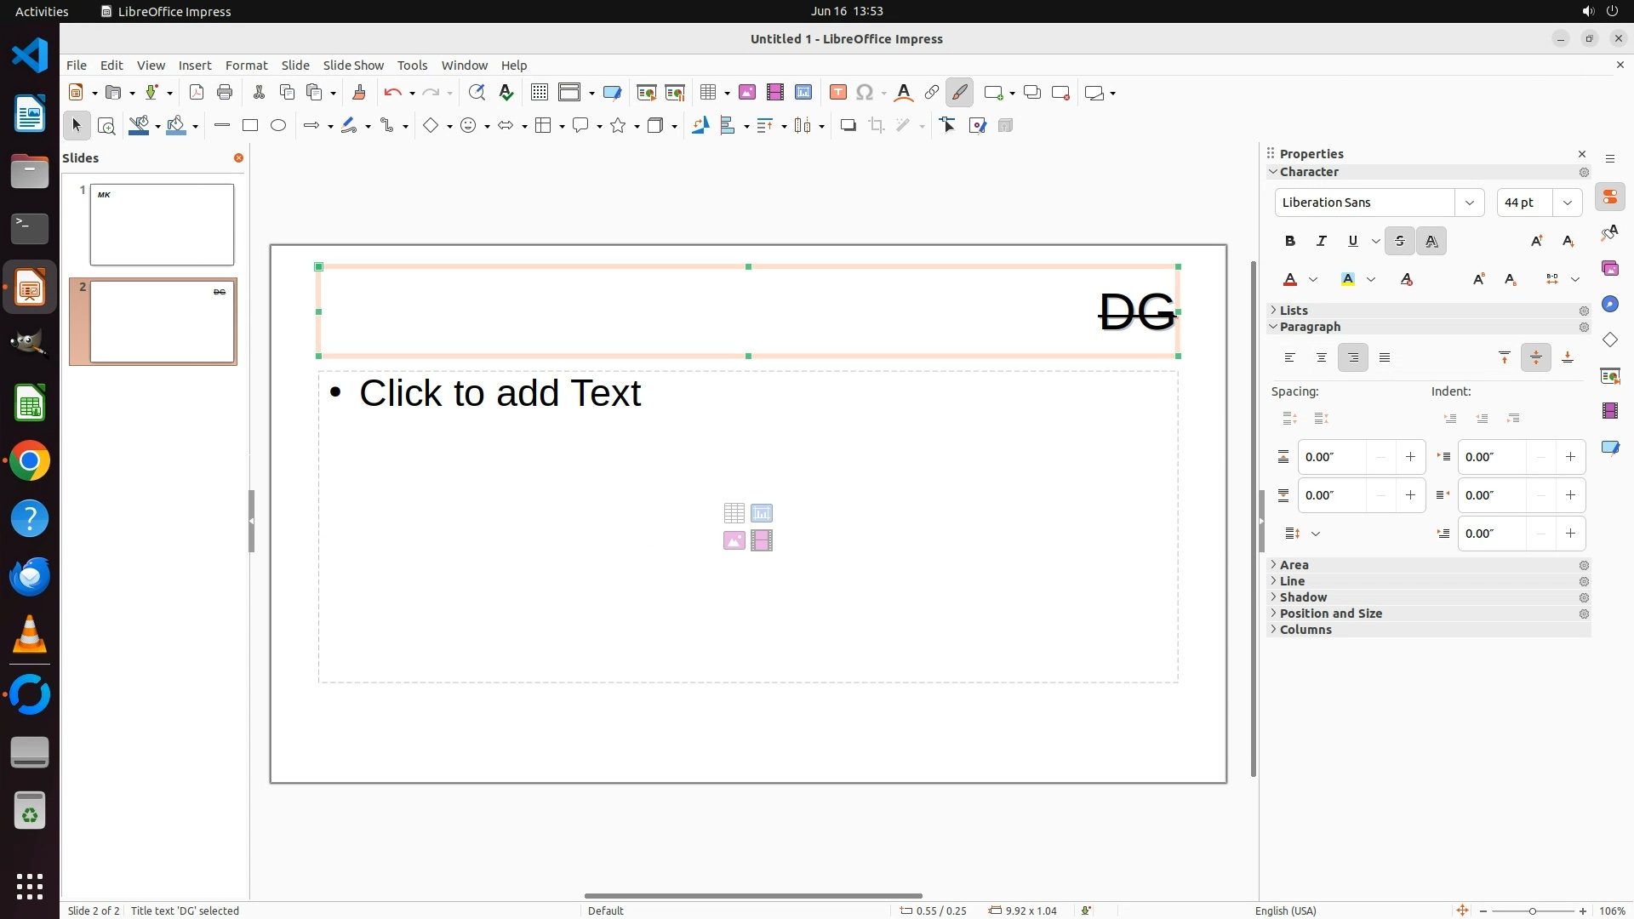Select the Rectangle drawing tool
This screenshot has width=1634, height=919.
point(249,126)
